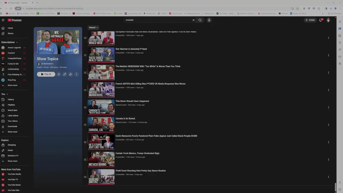Open more actions for Pretti Good Shooting video
The image size is (343, 193).
click(x=328, y=177)
